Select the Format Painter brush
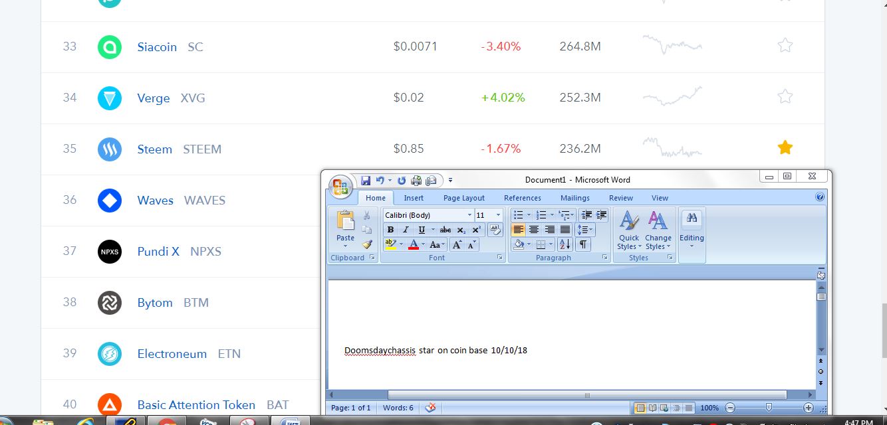Viewport: 887px width, 425px height. [x=366, y=244]
